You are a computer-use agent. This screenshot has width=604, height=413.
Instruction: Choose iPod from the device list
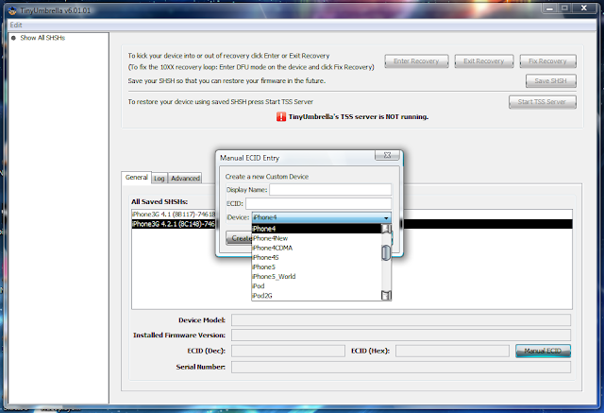[317, 286]
